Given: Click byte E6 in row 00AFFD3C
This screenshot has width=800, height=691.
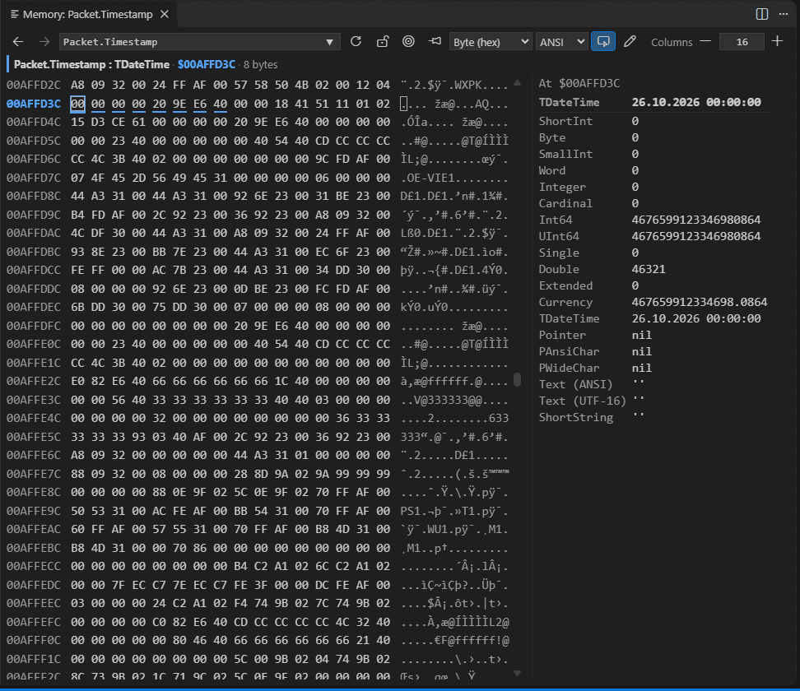Looking at the screenshot, I should point(200,104).
